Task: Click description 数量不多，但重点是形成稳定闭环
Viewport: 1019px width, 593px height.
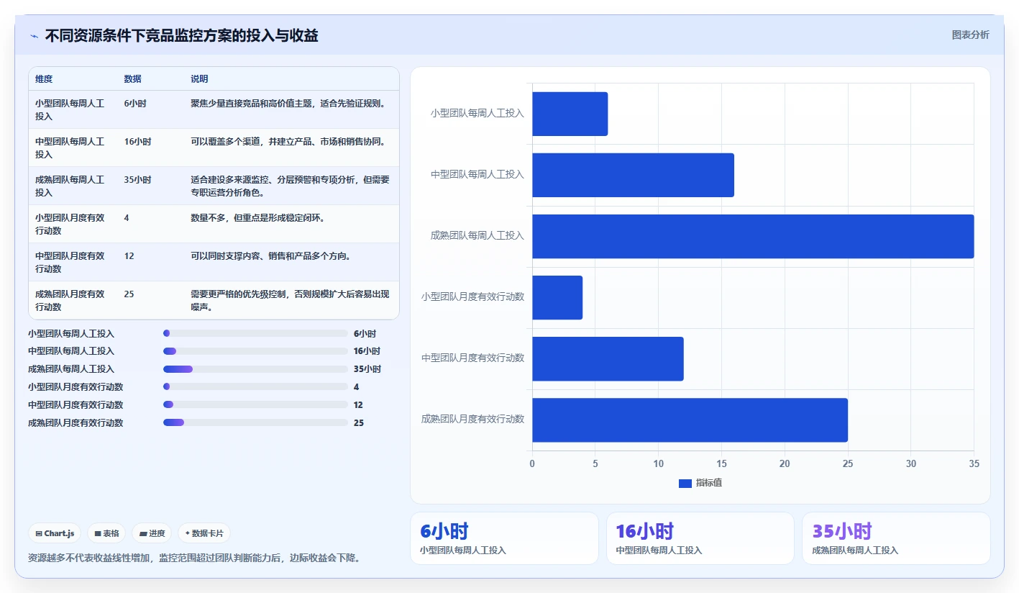Action: 257,218
